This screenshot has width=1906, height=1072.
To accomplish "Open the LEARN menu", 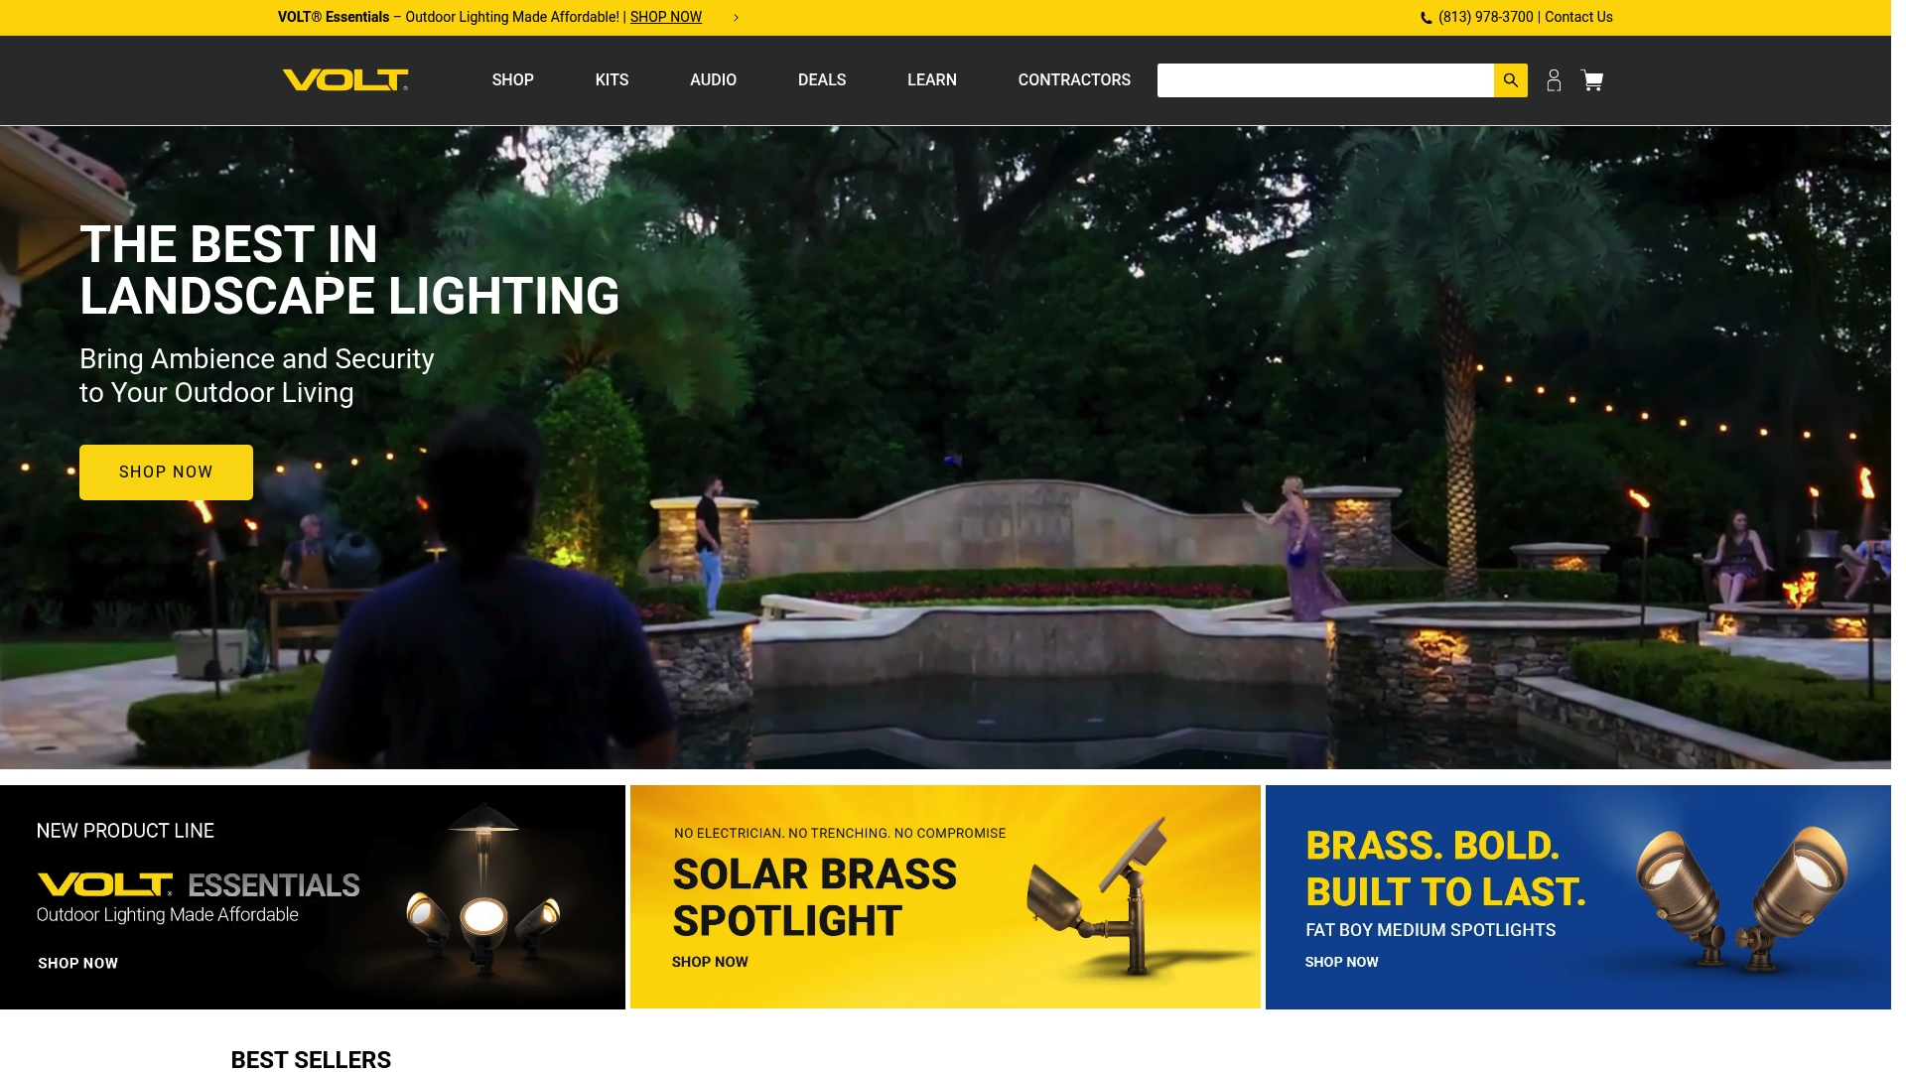I will click(932, 79).
